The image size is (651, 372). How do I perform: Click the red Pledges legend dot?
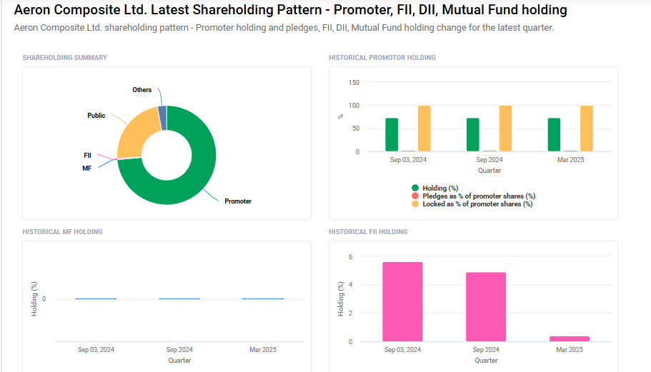click(x=414, y=196)
